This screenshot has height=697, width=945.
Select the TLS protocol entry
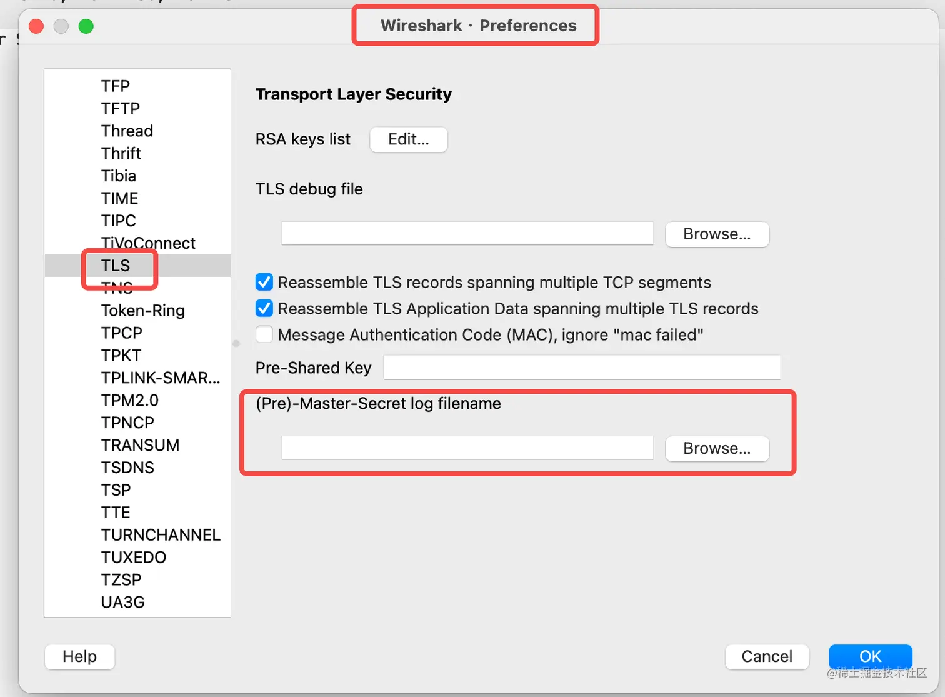coord(137,266)
